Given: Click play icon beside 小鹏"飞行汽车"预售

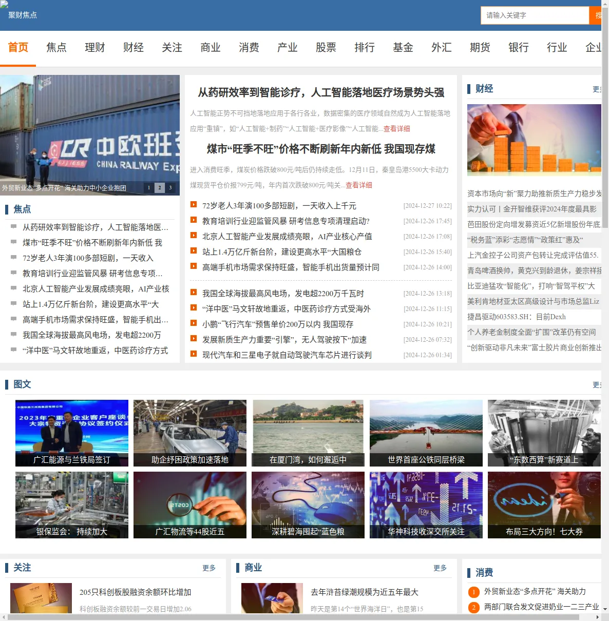Looking at the screenshot, I should pos(194,323).
